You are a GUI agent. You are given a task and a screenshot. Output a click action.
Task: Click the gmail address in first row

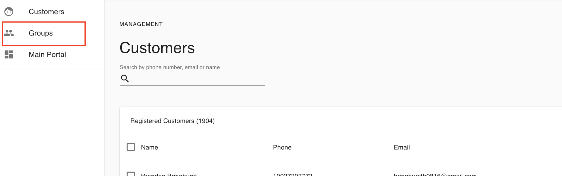435,174
